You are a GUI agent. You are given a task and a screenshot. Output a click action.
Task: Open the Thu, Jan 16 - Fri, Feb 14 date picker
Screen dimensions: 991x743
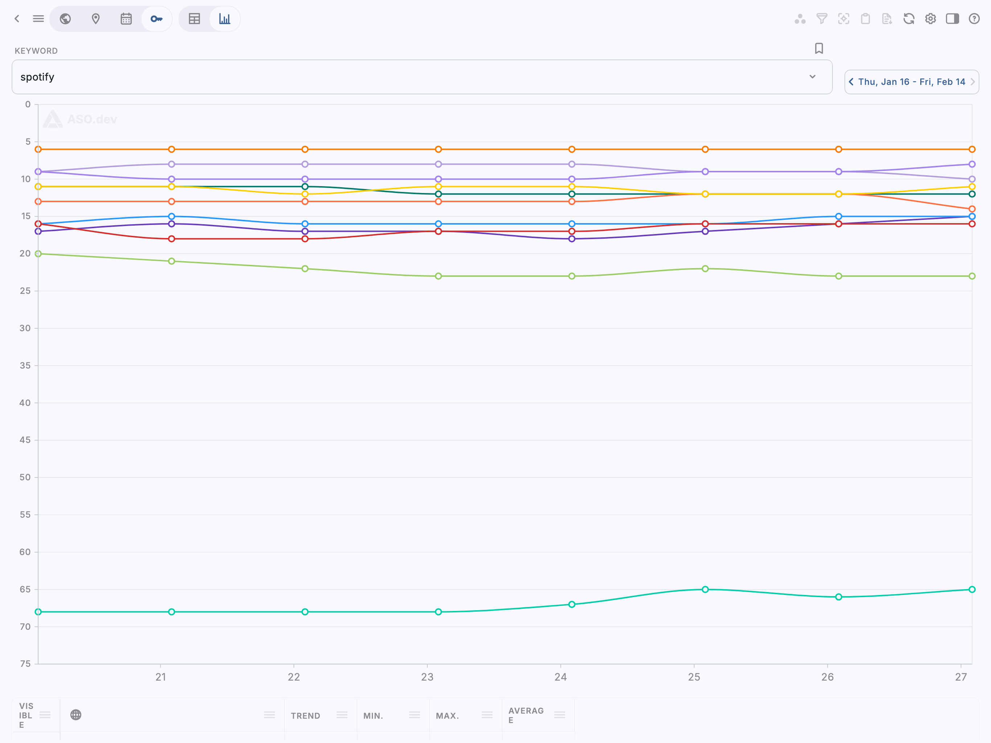(x=911, y=82)
